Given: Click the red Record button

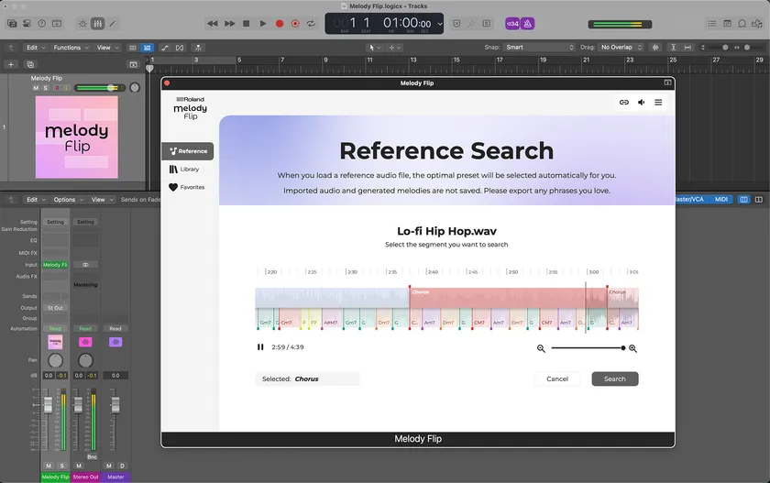Looking at the screenshot, I should point(280,24).
